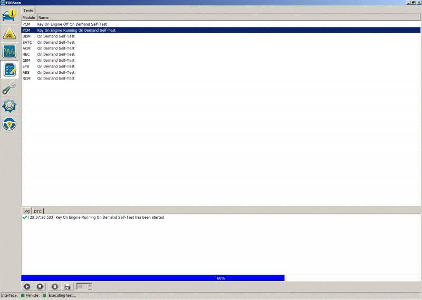
Task: Open the gear Settings section
Action: tap(9, 106)
